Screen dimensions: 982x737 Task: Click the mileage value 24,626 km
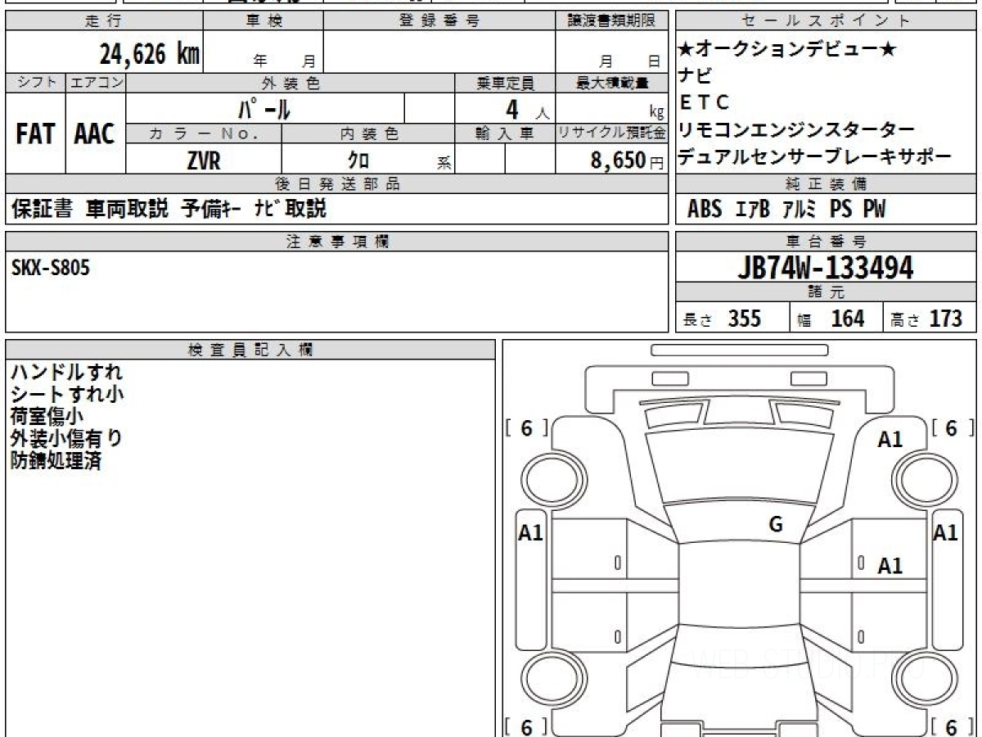click(149, 53)
